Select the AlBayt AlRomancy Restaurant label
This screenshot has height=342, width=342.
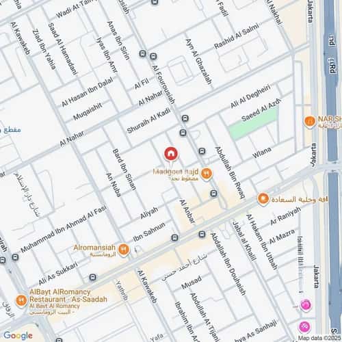click(x=68, y=295)
